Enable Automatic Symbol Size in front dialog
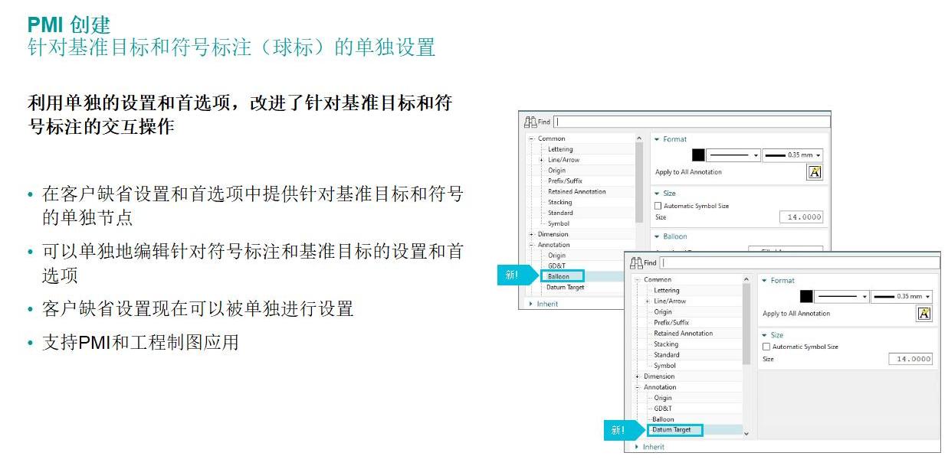Image resolution: width=948 pixels, height=469 pixels. pos(766,347)
